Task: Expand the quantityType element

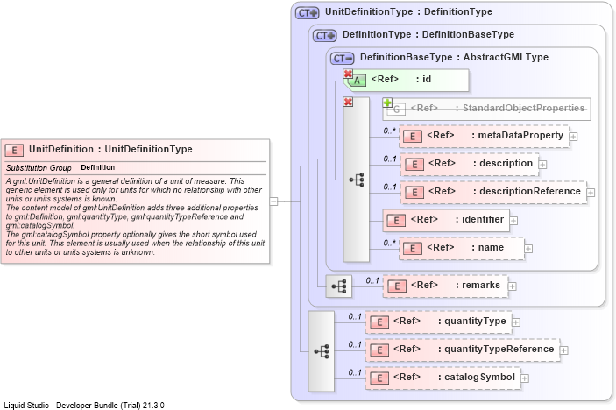Action: pyautogui.click(x=516, y=322)
